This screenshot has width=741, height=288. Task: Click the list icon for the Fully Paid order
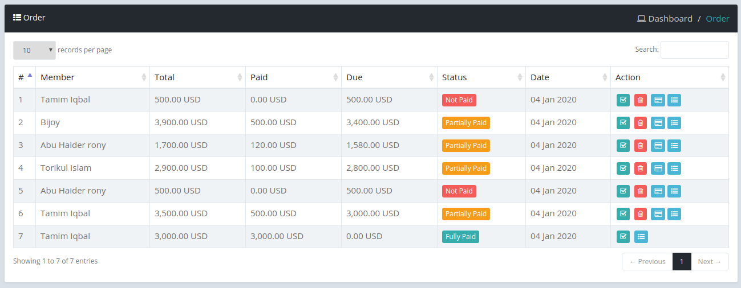pos(641,237)
